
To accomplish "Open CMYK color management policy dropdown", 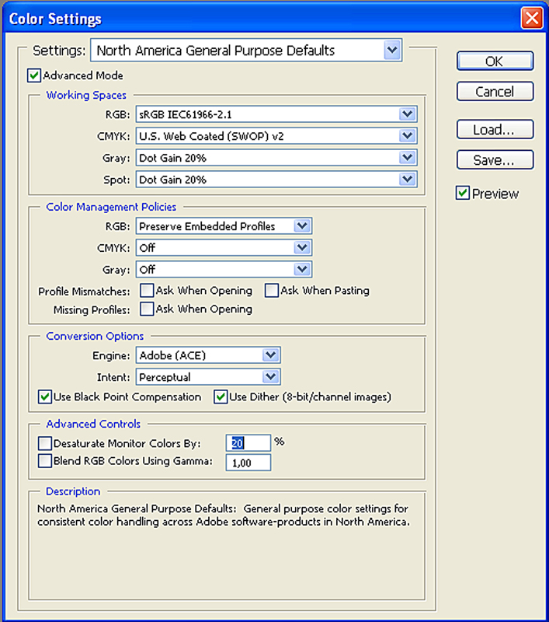I will click(x=224, y=248).
